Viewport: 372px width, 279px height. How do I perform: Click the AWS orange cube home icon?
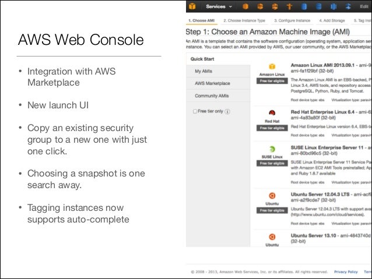click(x=192, y=6)
